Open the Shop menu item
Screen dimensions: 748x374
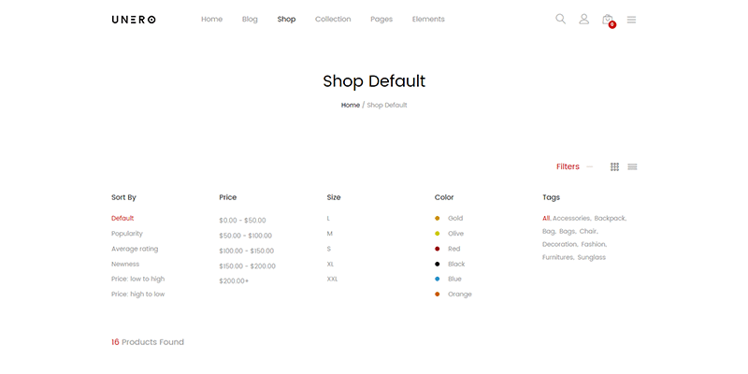[286, 20]
